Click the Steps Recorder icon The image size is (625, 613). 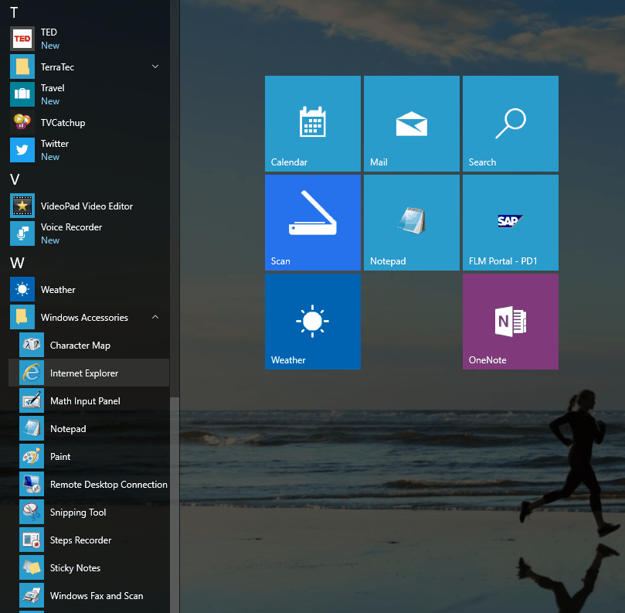(32, 540)
